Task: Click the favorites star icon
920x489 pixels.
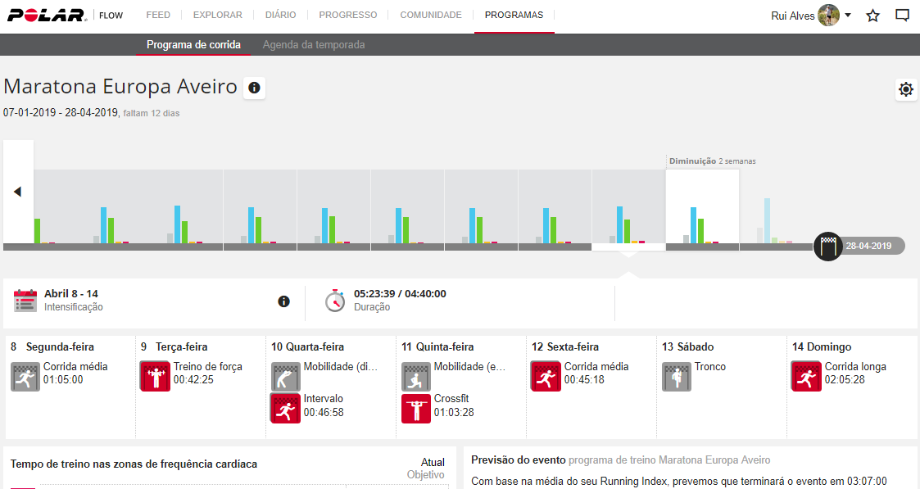Action: tap(872, 16)
